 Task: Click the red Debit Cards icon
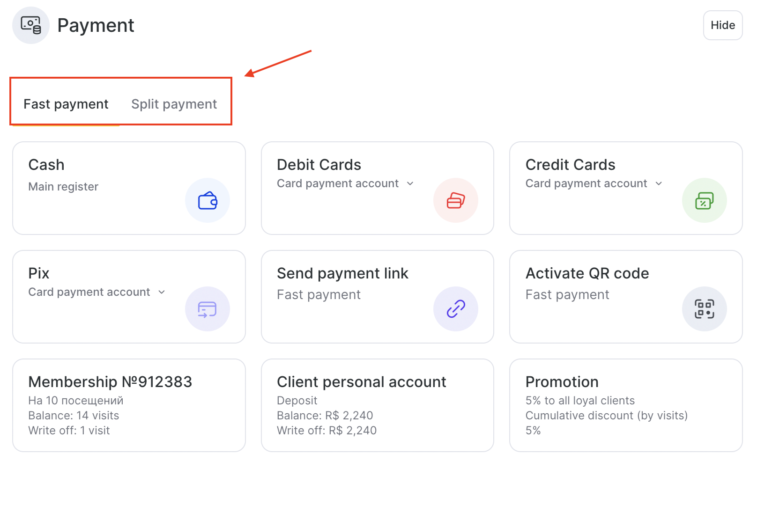[455, 200]
